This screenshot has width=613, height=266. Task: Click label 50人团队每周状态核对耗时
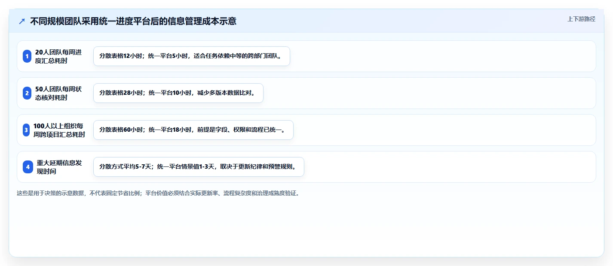click(58, 93)
